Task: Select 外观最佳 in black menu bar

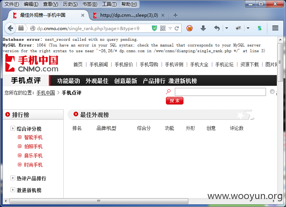Action: (97, 81)
